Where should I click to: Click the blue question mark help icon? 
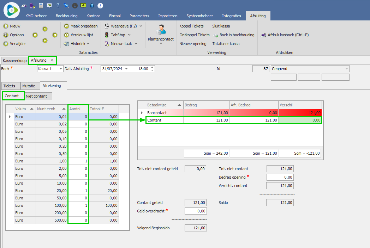click(x=58, y=5)
